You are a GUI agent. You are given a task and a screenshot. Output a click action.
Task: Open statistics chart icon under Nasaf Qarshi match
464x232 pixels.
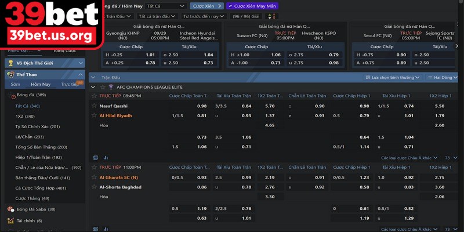coord(106,157)
